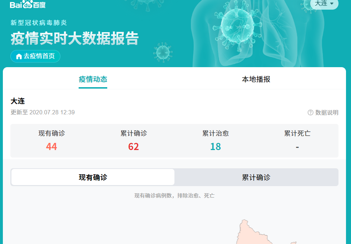Click the Baidu logo
The image size is (351, 244).
[28, 5]
